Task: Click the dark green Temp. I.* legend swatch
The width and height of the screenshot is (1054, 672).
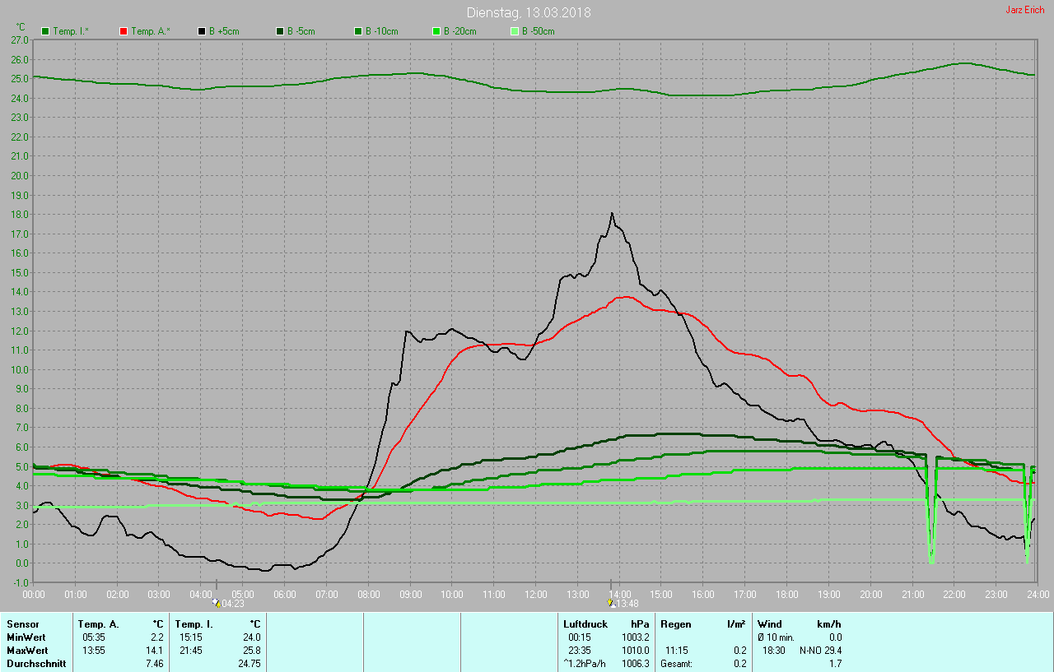Action: pos(45,31)
